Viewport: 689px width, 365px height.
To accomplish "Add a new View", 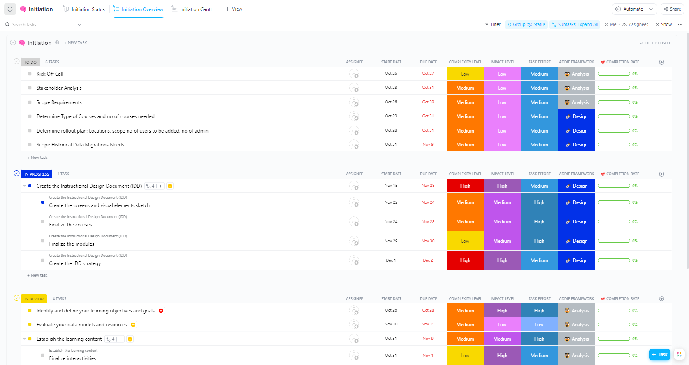I will coord(234,9).
